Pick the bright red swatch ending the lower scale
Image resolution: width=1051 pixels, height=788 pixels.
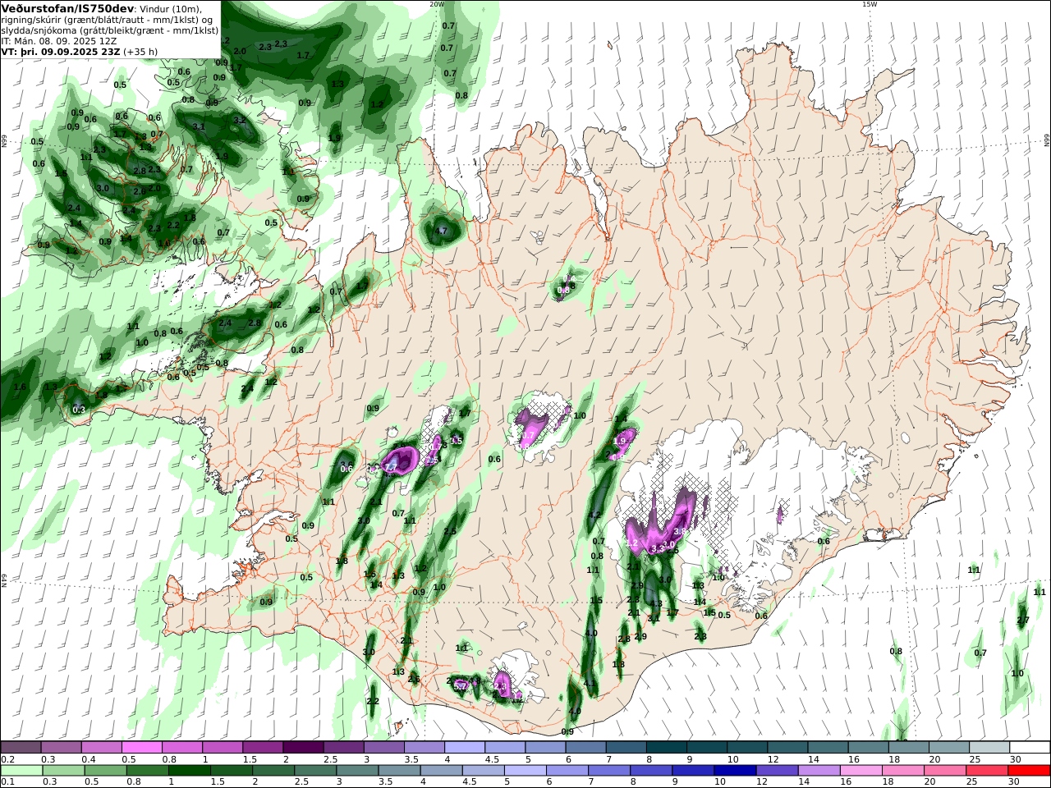tap(1028, 770)
